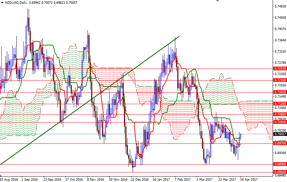The image size is (287, 182).
Task: Click the 23 Sep 2016 date label
Action: (x=52, y=180)
